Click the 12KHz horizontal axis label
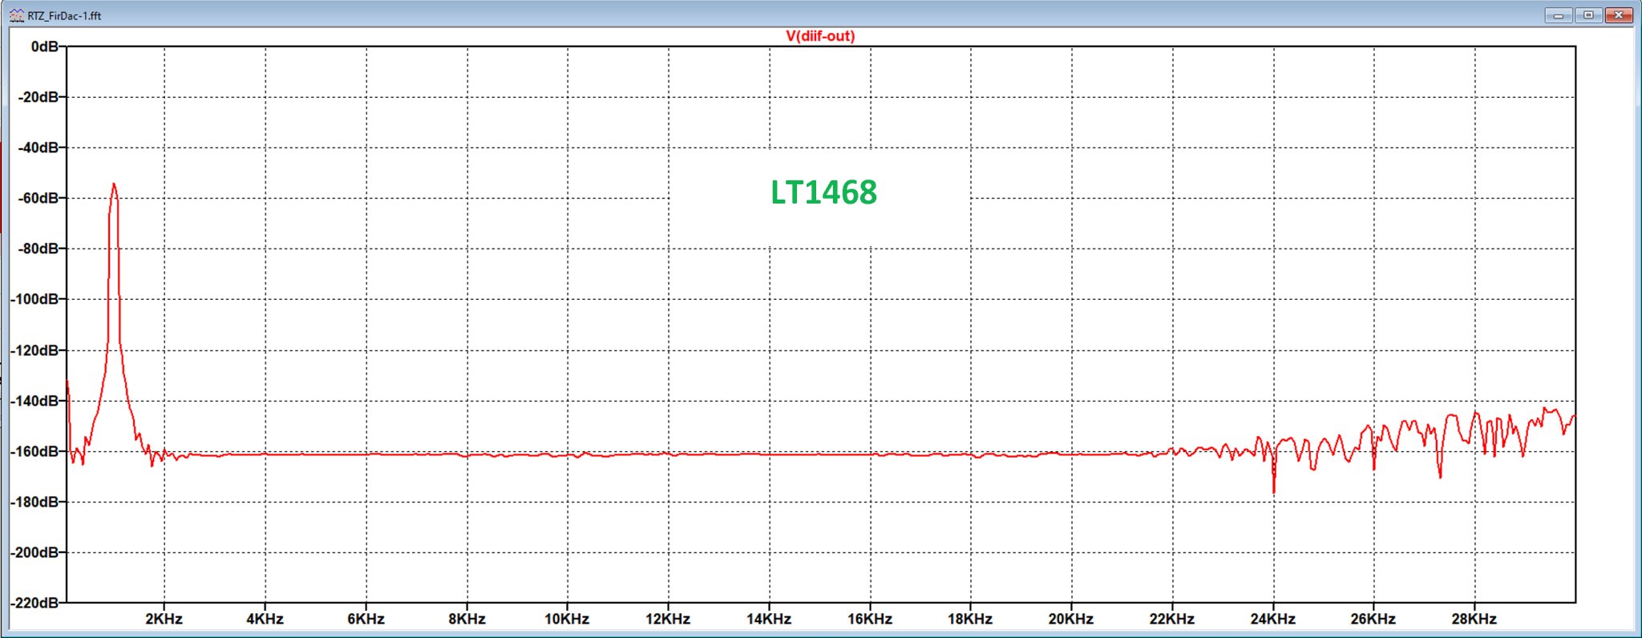 [668, 620]
